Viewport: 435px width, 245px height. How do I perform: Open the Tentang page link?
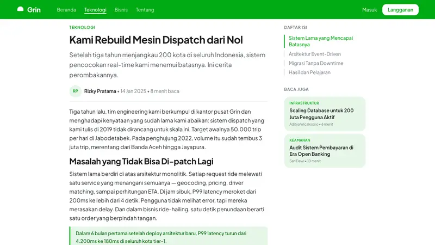tap(145, 10)
